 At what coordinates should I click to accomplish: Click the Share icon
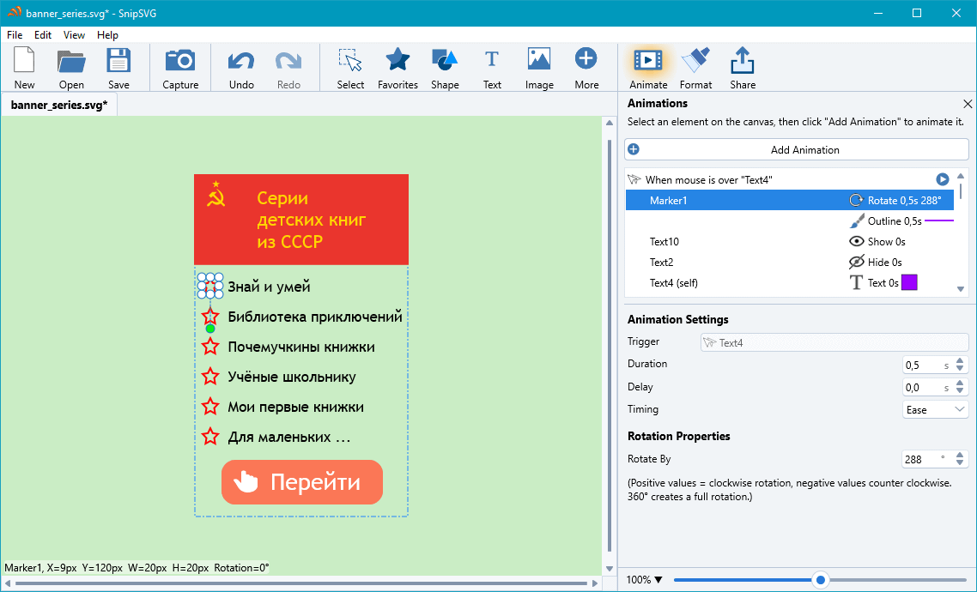point(743,61)
